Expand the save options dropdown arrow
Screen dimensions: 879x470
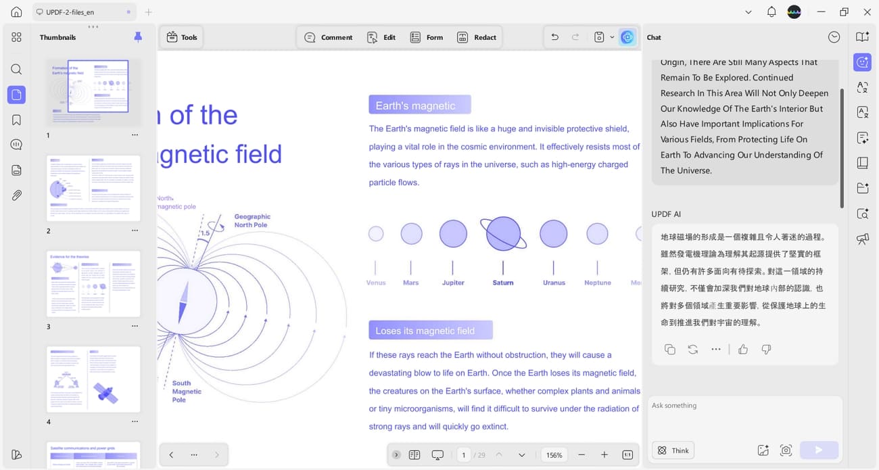[612, 37]
